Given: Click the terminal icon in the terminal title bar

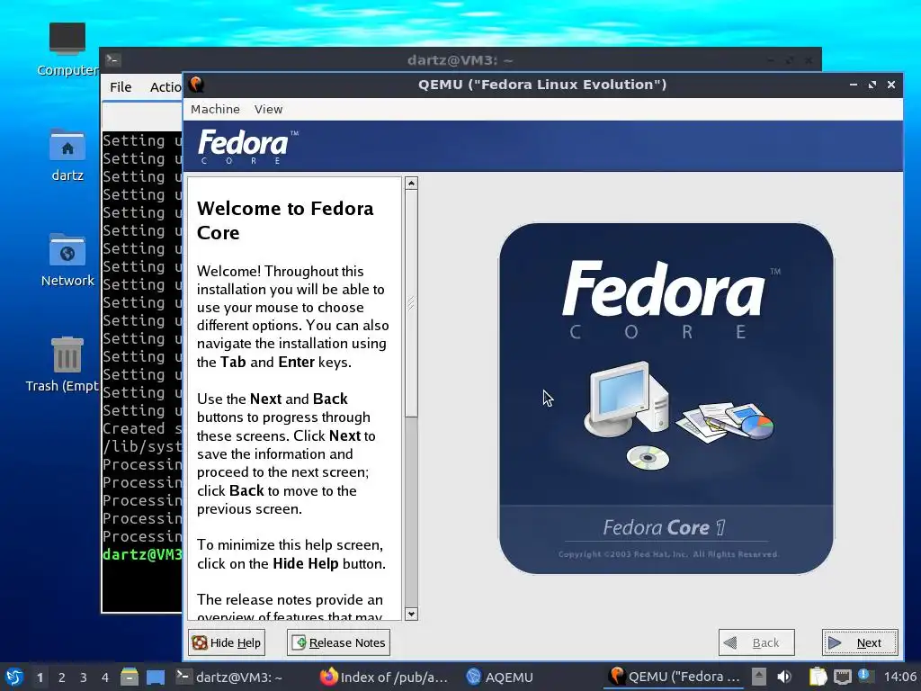Looking at the screenshot, I should (x=112, y=59).
